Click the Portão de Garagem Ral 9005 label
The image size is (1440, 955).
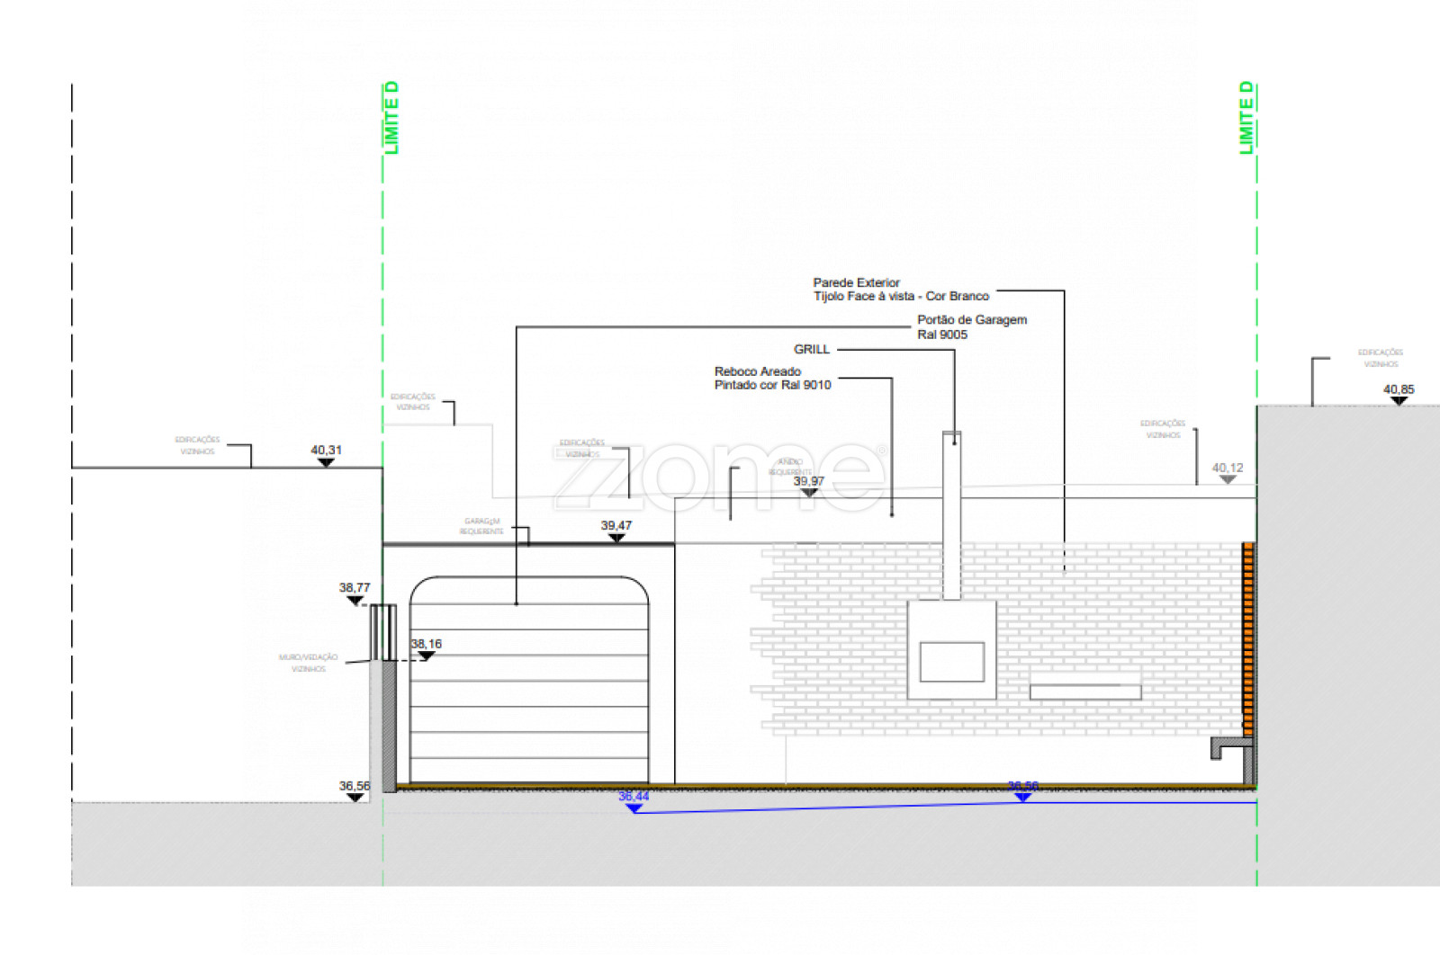click(971, 326)
